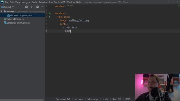The height and width of the screenshot is (101, 180).
Task: Click the version key on line 1
Action: click(x=59, y=6)
